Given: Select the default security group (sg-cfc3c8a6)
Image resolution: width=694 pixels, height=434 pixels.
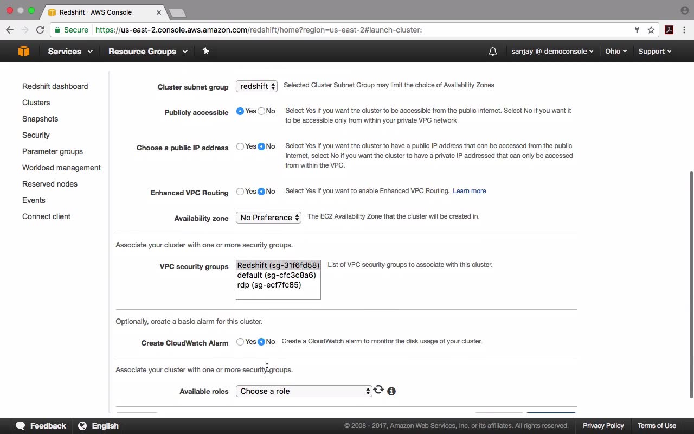Looking at the screenshot, I should (x=277, y=275).
